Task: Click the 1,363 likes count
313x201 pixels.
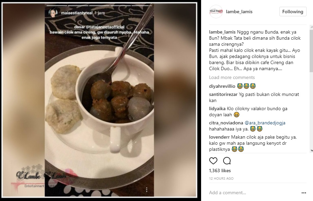Action: [x=220, y=170]
